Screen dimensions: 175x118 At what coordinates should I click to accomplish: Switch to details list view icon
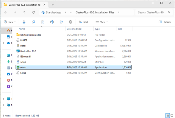click(168, 115)
